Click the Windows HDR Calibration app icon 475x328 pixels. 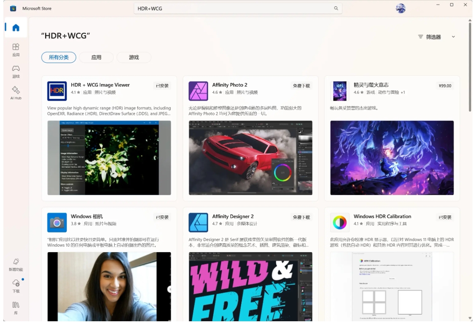point(340,222)
